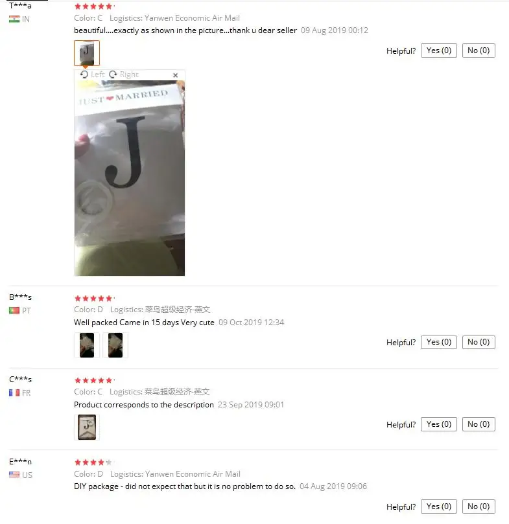Vote No on C***s's review
The image size is (509, 524).
(479, 424)
